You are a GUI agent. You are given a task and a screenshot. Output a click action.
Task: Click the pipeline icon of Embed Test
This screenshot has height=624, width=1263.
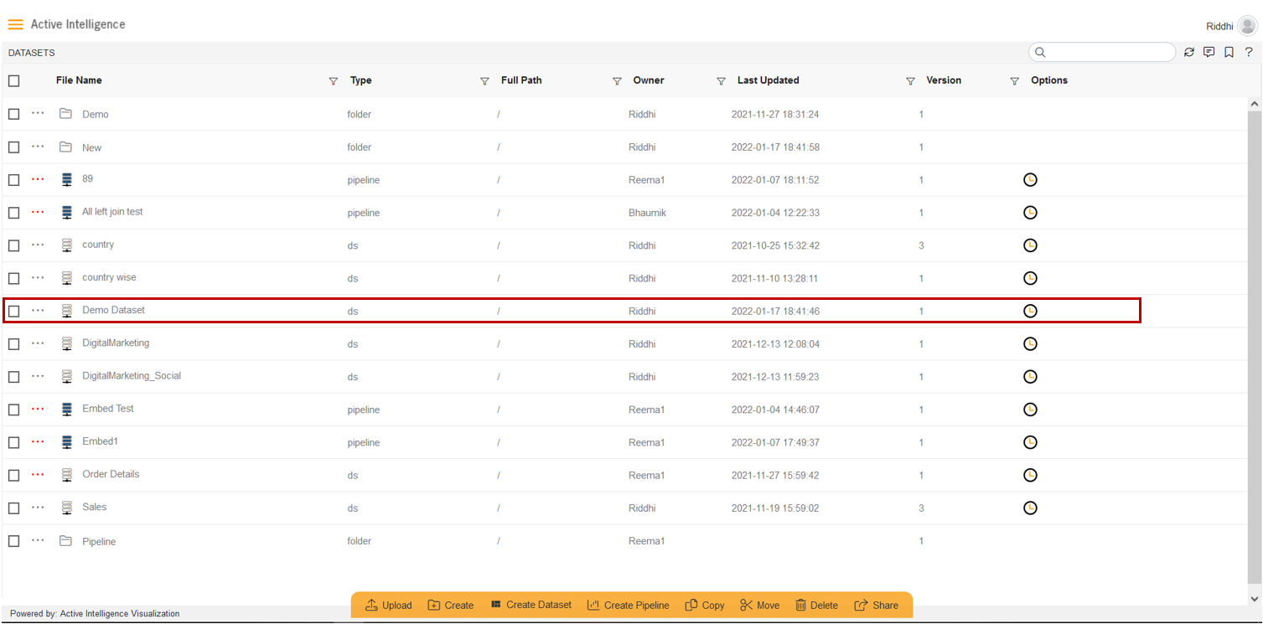pos(67,410)
